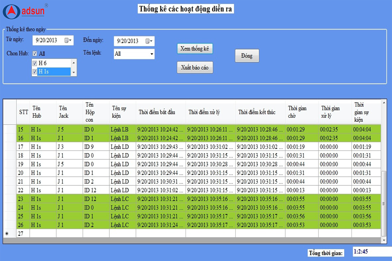The width and height of the screenshot is (392, 261).
Task: Close the window with the Đóng button
Action: tap(247, 56)
